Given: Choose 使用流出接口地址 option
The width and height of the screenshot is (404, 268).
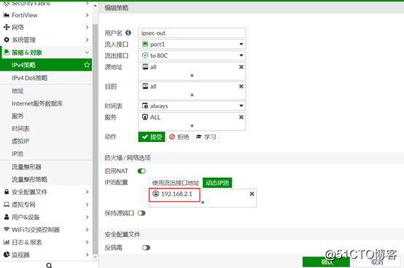Looking at the screenshot, I should [176, 183].
